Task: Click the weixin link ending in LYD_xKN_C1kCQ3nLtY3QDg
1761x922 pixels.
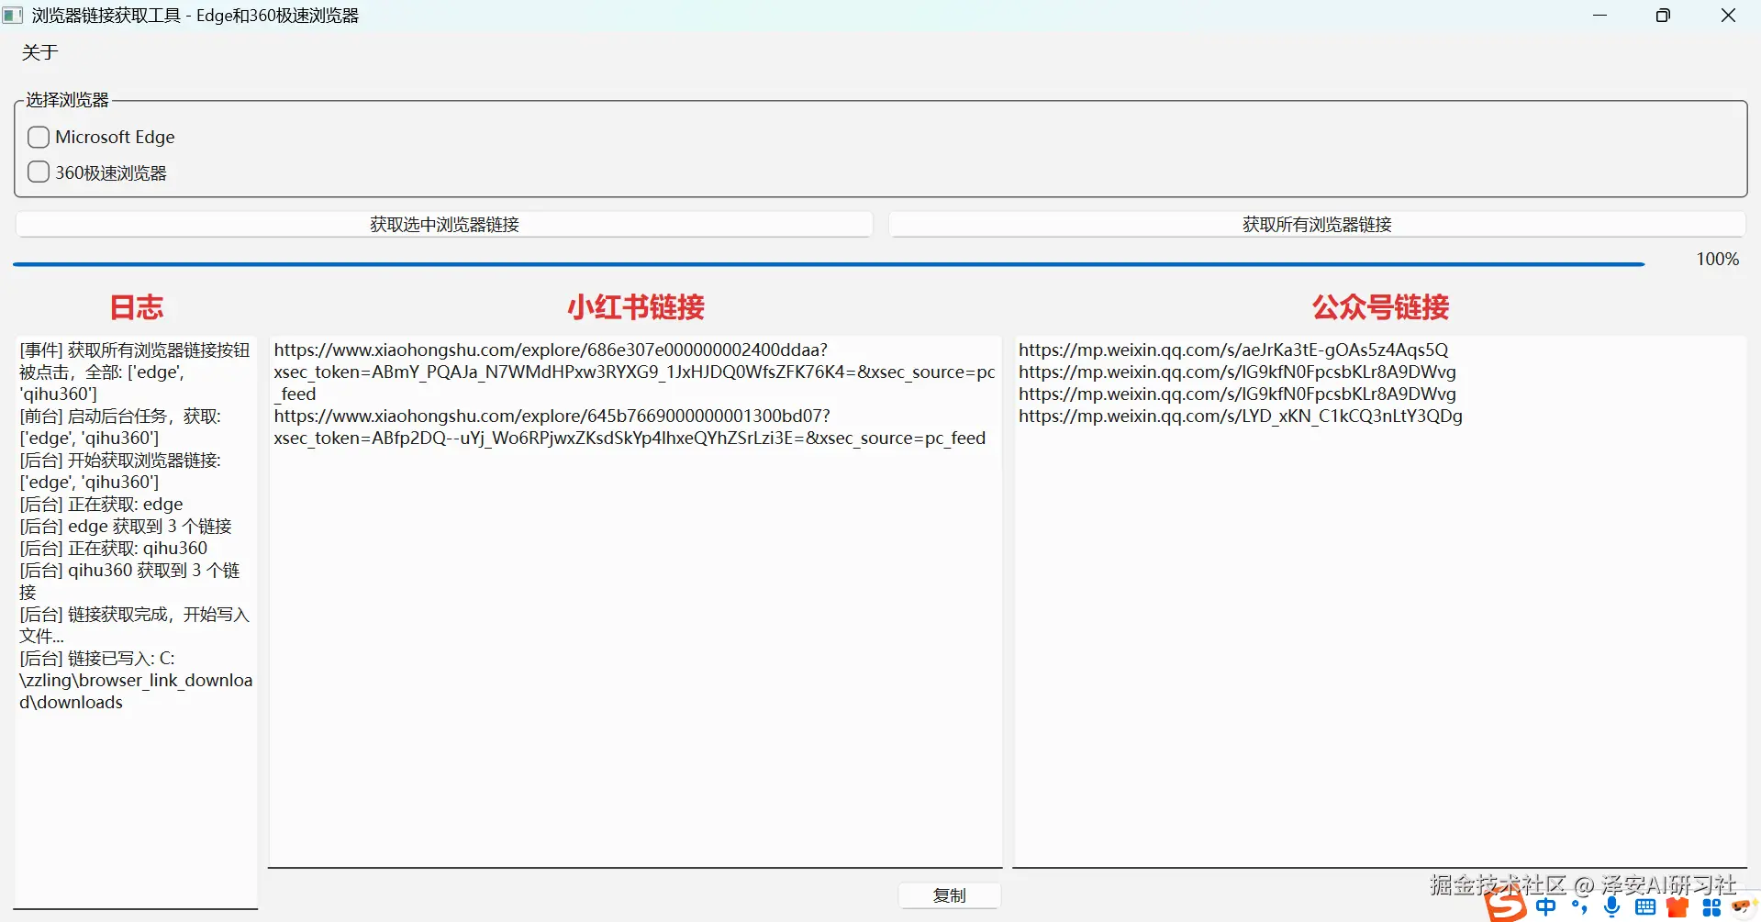Action: pyautogui.click(x=1241, y=416)
